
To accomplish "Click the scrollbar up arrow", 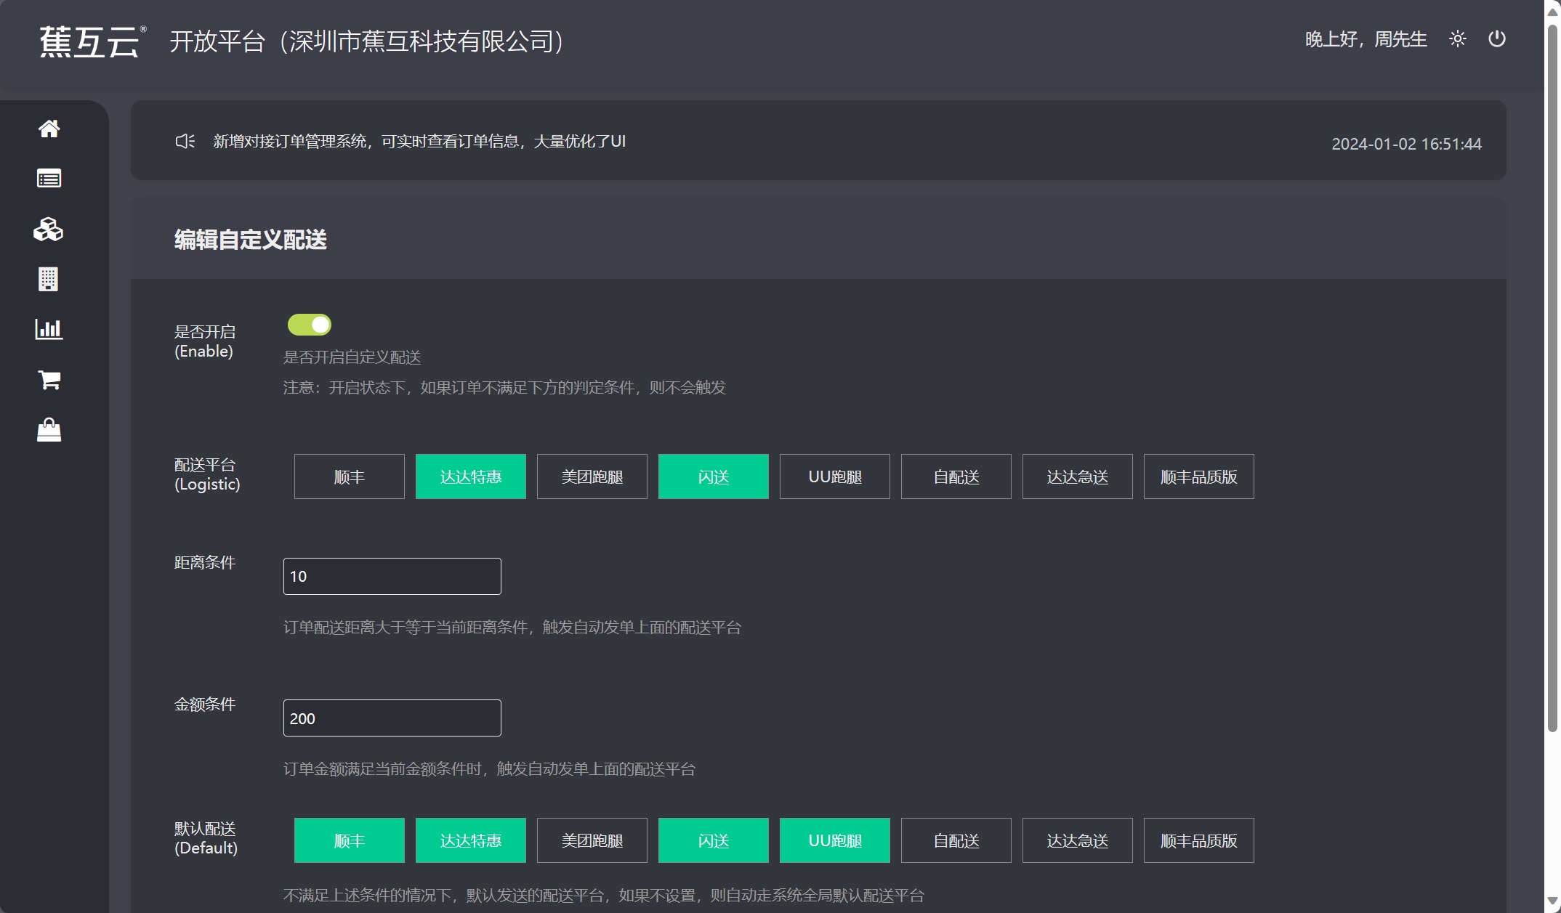I will [x=1552, y=11].
